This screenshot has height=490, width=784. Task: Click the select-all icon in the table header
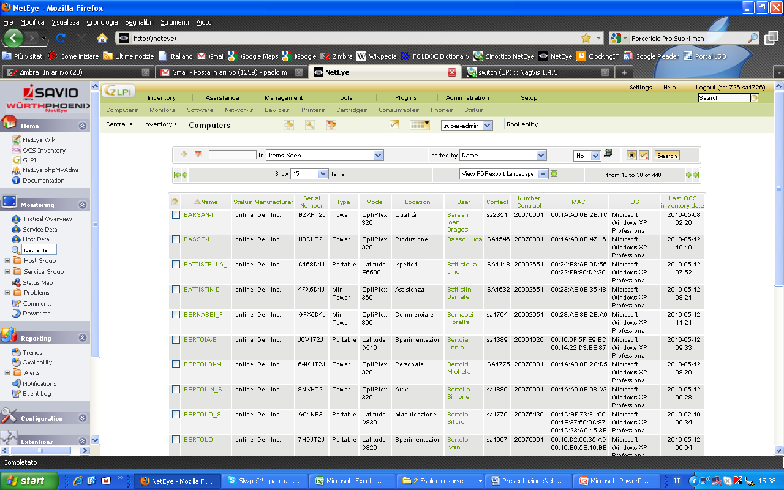[x=175, y=202]
